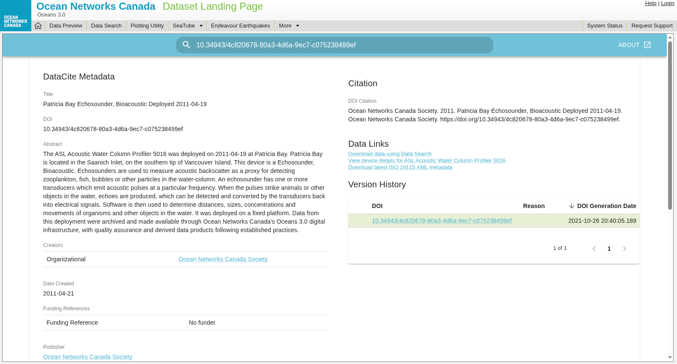Screen dimensions: 677x364
Task: Expand the More menu arrow
Action: pos(297,26)
